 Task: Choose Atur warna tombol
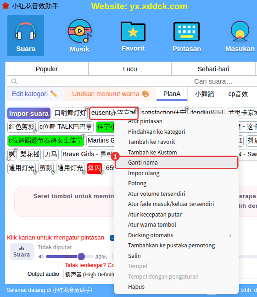click(176, 225)
